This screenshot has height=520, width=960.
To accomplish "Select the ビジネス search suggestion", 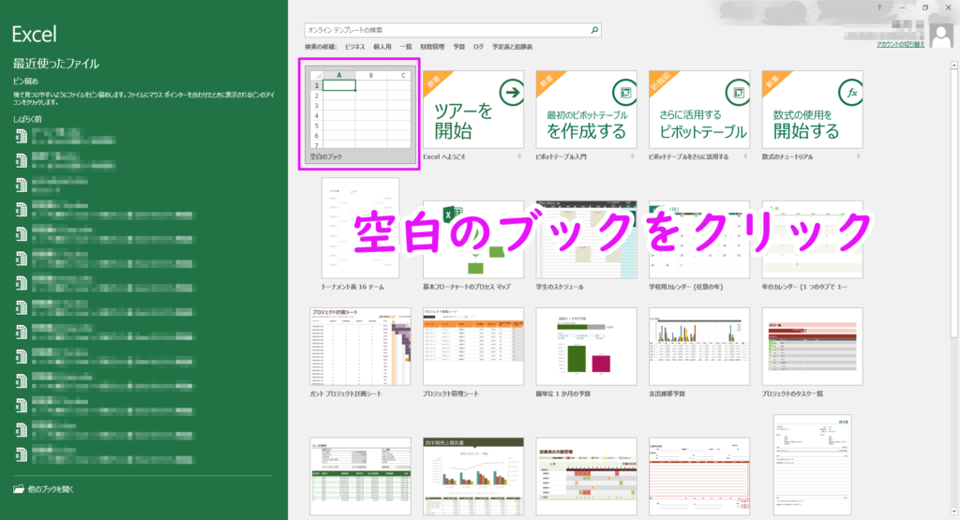I will click(354, 47).
